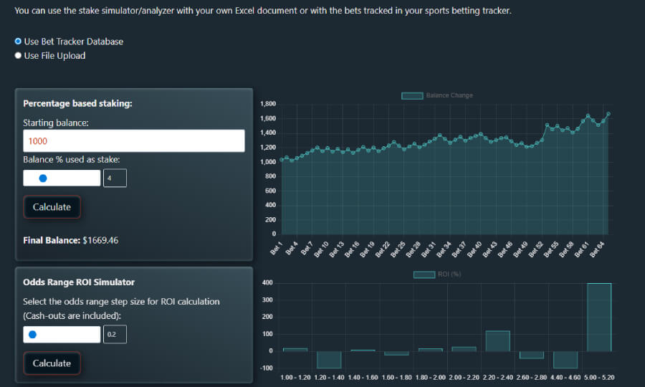645x387 pixels.
Task: Click the 2.00 - 2.20 ROI bar
Action: point(464,349)
